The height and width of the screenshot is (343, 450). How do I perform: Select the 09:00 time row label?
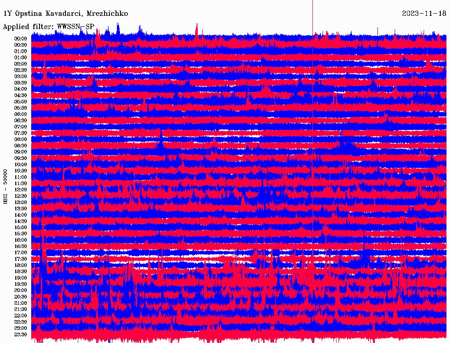(21, 152)
